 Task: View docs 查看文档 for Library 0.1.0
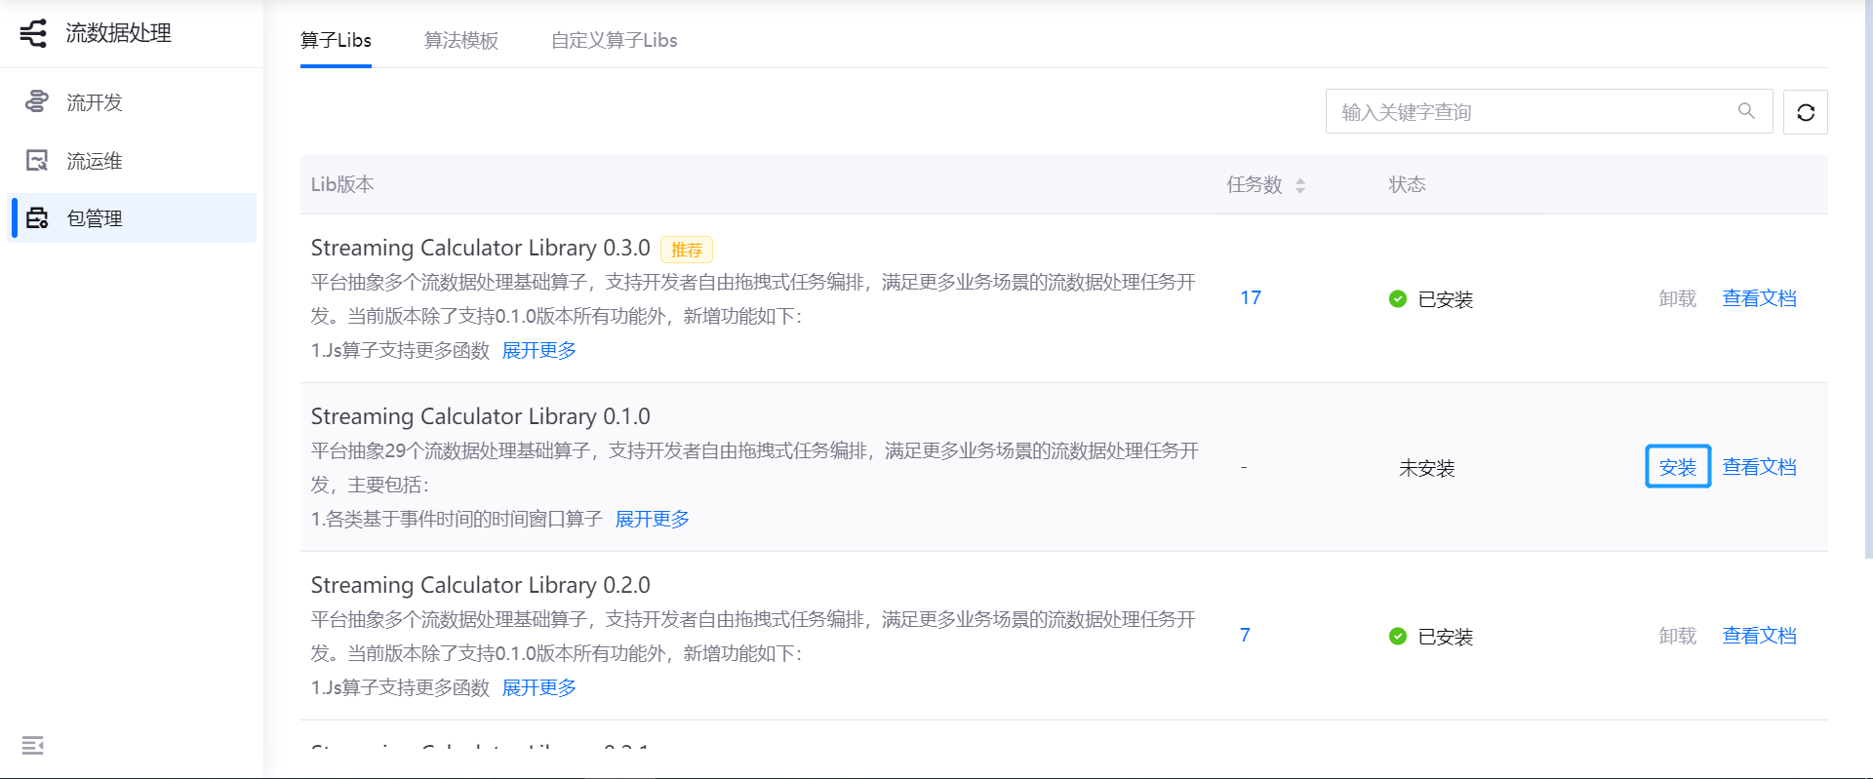(1759, 467)
